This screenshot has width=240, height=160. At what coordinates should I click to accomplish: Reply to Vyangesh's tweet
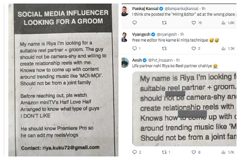(x=134, y=48)
